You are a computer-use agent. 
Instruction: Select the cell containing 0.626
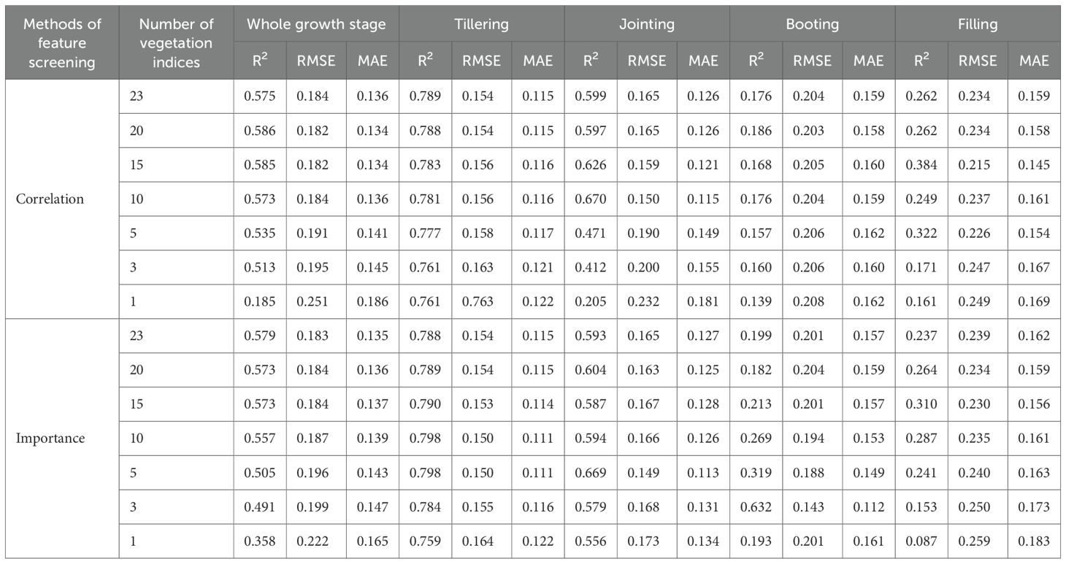pos(590,164)
